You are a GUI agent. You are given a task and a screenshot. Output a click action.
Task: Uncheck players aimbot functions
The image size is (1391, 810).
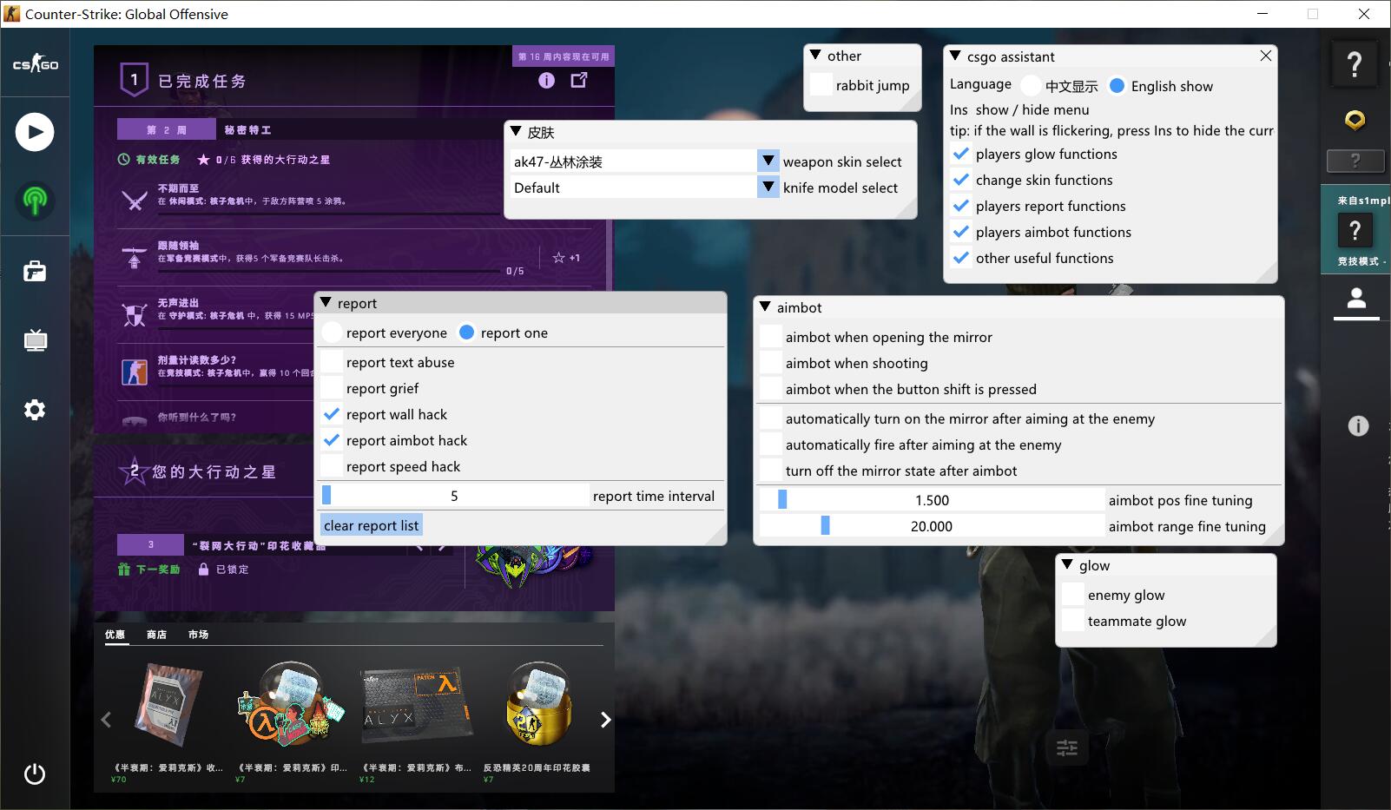point(960,232)
